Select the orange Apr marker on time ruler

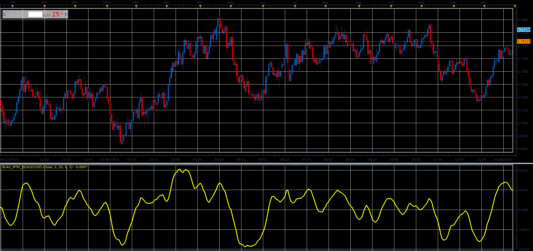[x=200, y=6]
